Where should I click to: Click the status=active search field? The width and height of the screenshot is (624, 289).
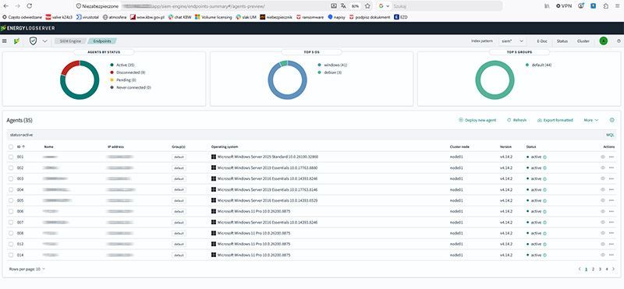(x=303, y=135)
